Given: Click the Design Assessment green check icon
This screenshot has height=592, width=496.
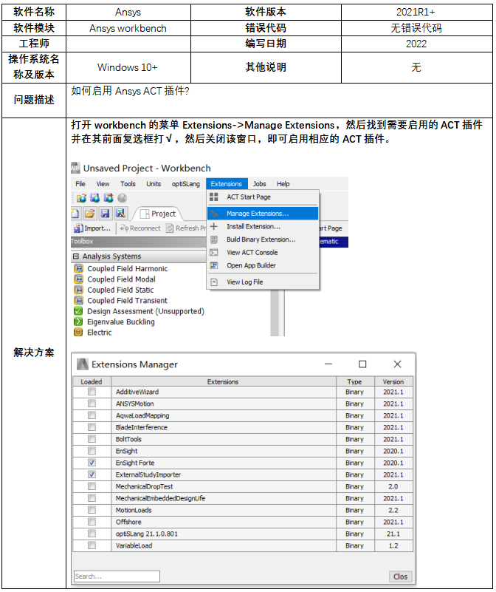Looking at the screenshot, I should pyautogui.click(x=79, y=312).
